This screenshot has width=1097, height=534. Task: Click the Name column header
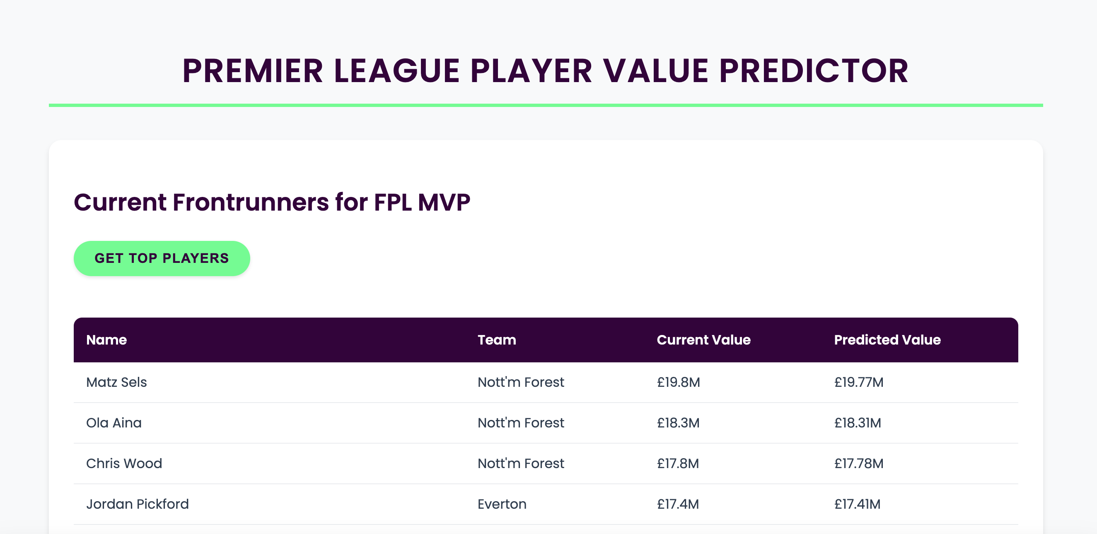tap(106, 340)
